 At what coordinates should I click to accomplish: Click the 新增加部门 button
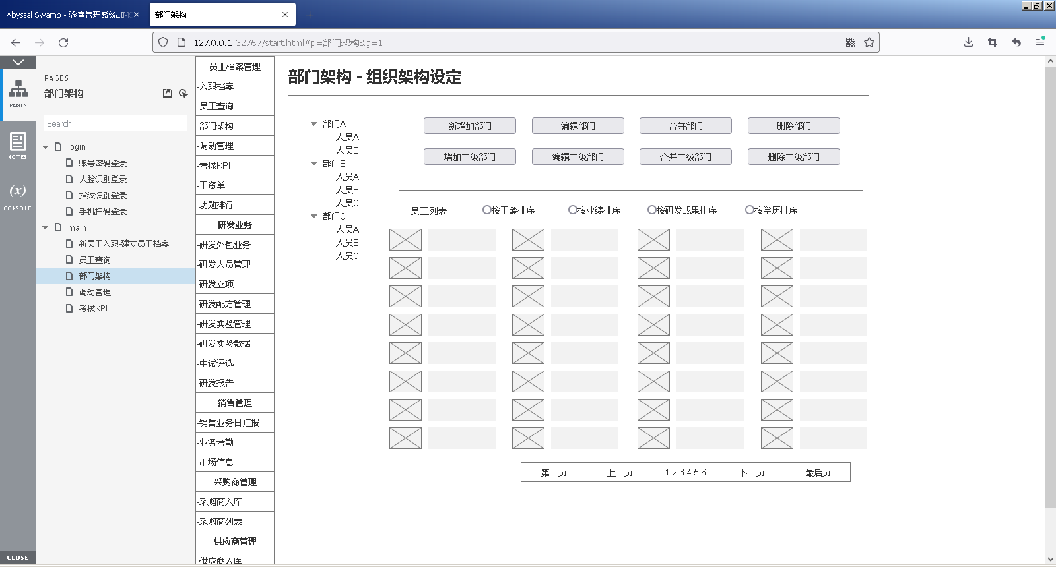(x=469, y=126)
